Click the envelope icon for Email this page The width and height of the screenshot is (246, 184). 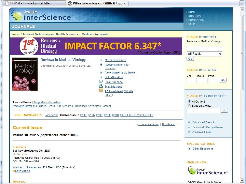101,81
